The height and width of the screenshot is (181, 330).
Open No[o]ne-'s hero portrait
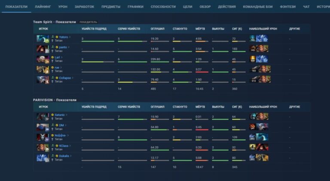43,137
